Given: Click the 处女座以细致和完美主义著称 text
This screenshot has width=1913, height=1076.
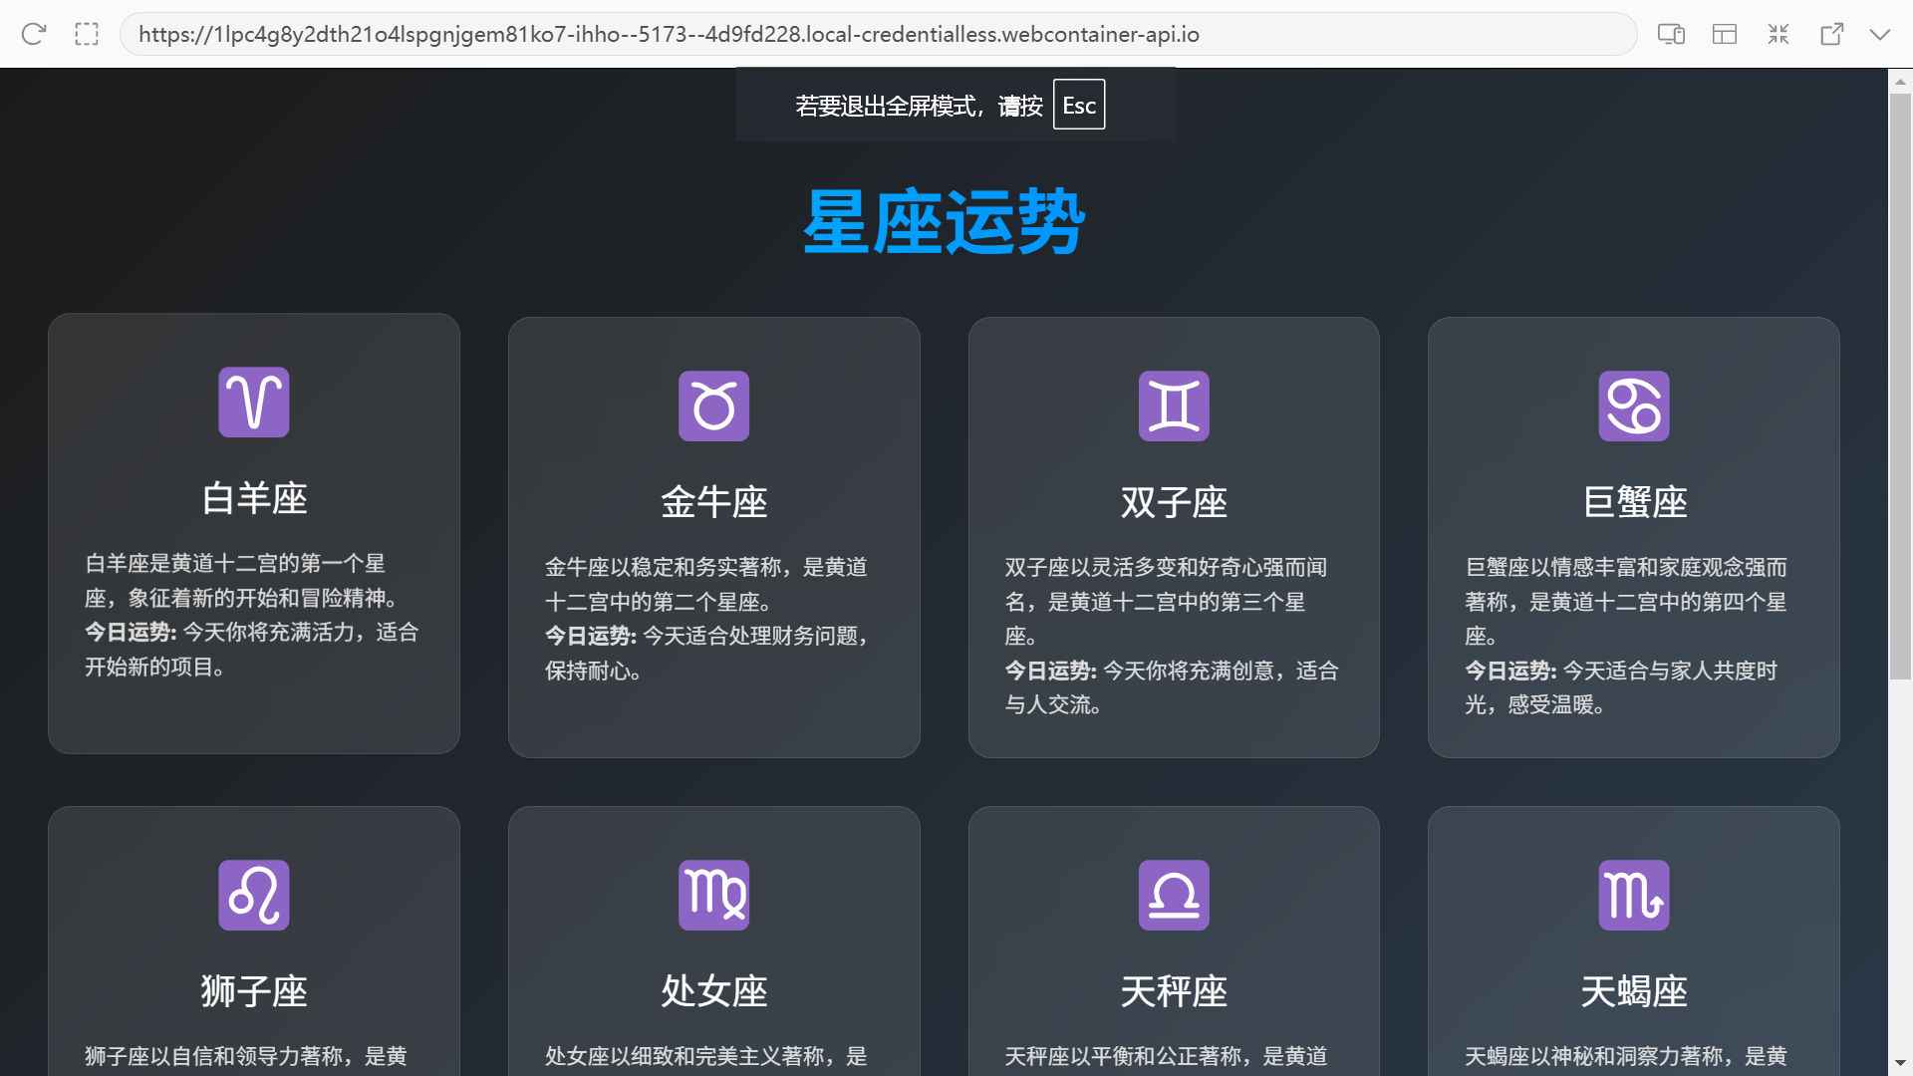Looking at the screenshot, I should click(x=705, y=1056).
